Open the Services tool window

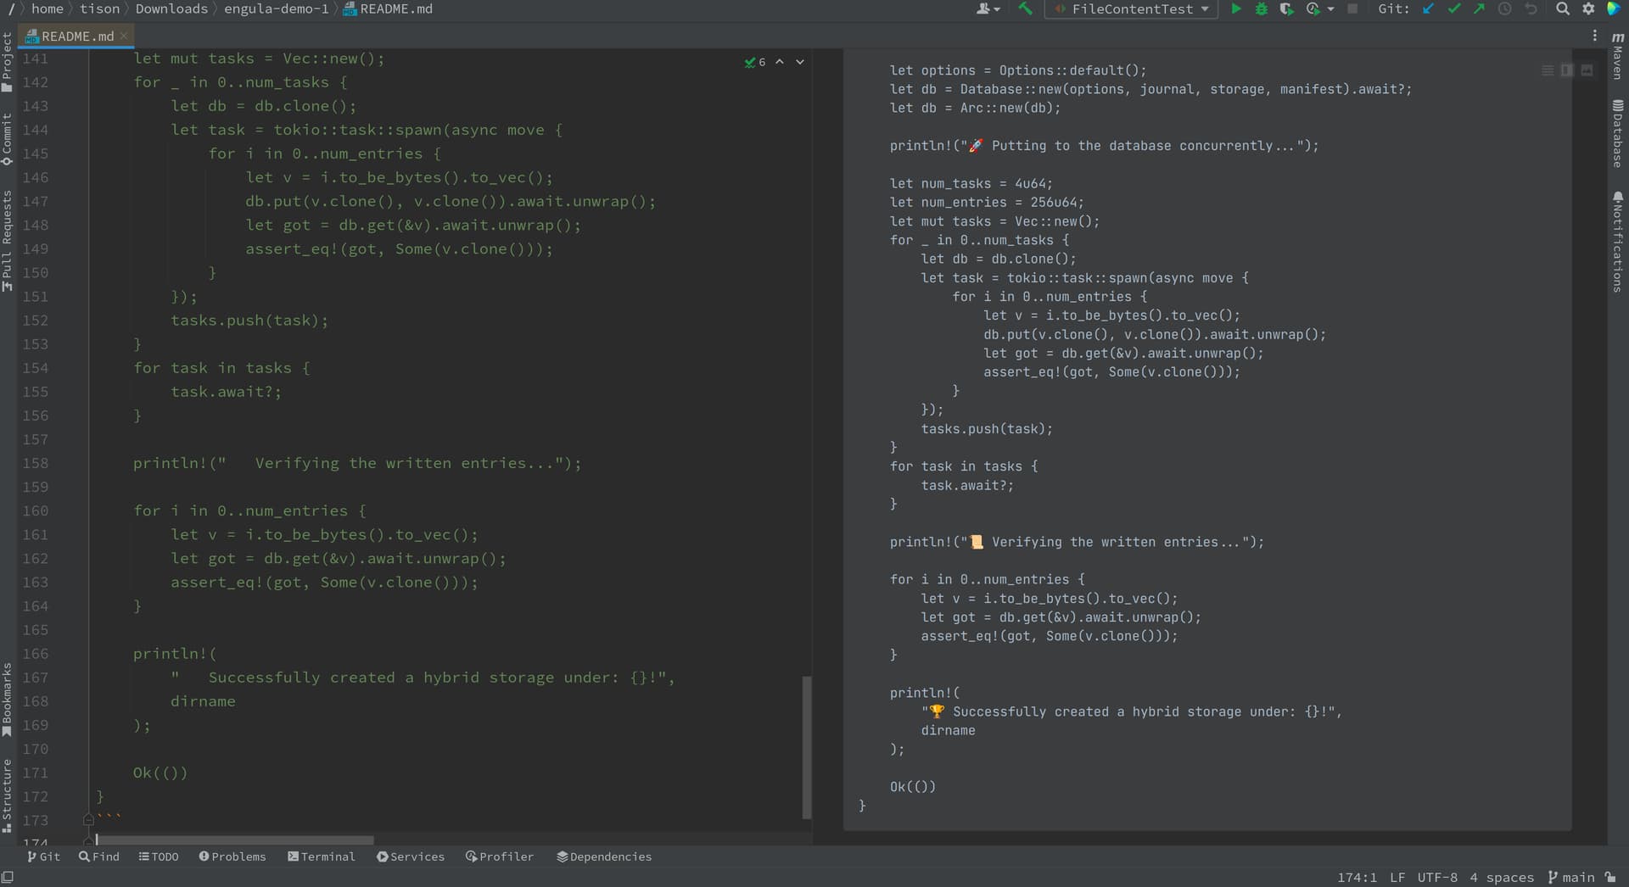411,856
